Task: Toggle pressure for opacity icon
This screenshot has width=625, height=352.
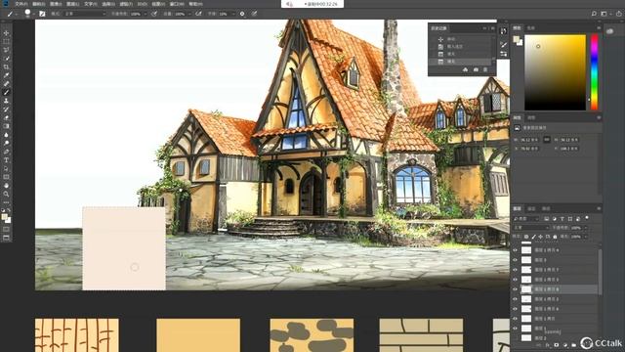Action: pyautogui.click(x=154, y=14)
